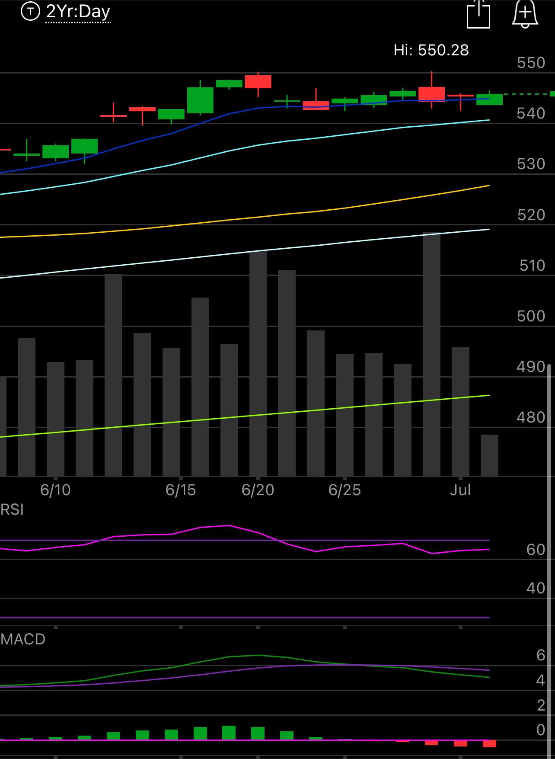Tap the RSI indicator label
This screenshot has width=555, height=759.
point(12,509)
